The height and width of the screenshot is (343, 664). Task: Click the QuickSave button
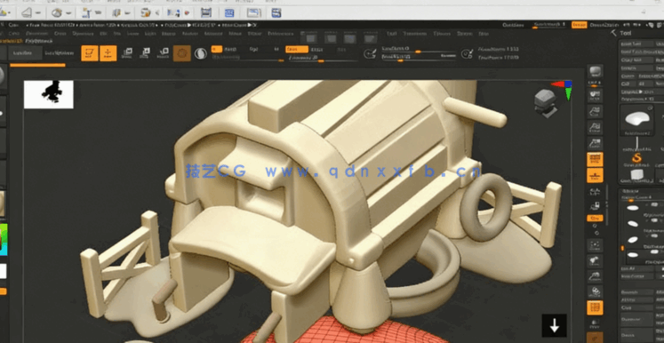513,25
